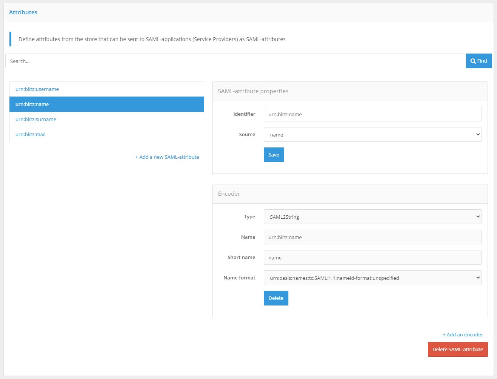Expand the encoder Type dropdown

point(372,217)
